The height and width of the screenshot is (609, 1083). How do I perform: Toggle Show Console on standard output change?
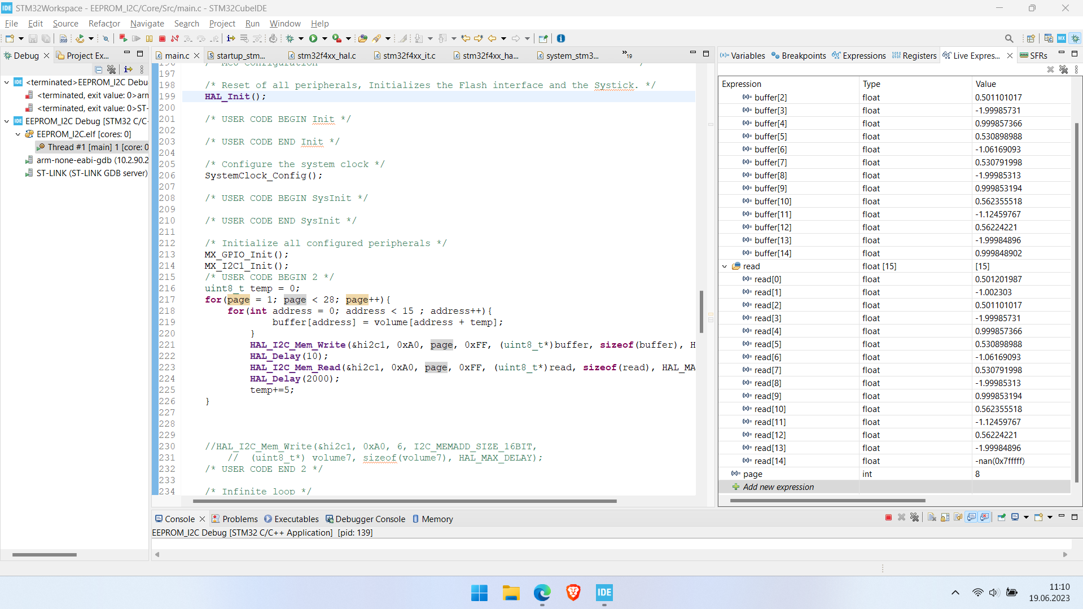point(972,517)
